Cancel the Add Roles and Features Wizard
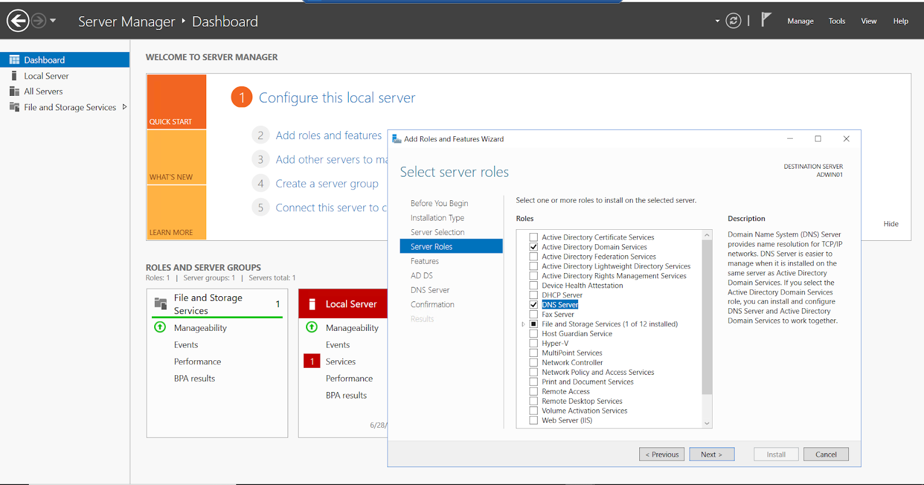This screenshot has width=924, height=485. point(826,454)
